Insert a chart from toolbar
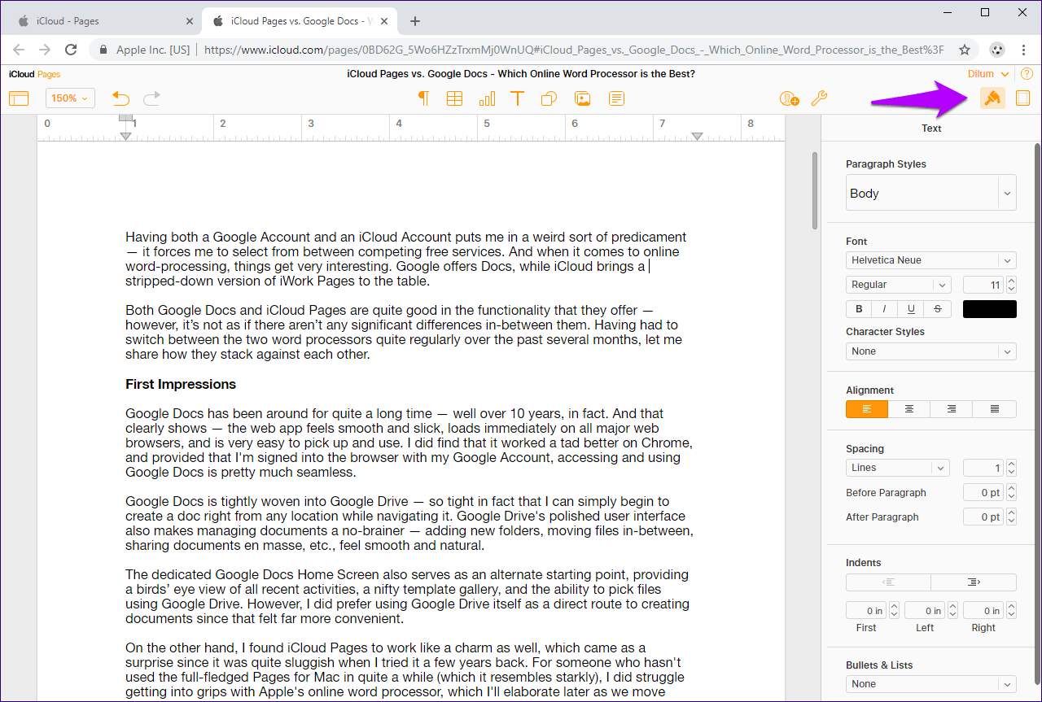The height and width of the screenshot is (702, 1042). click(487, 98)
